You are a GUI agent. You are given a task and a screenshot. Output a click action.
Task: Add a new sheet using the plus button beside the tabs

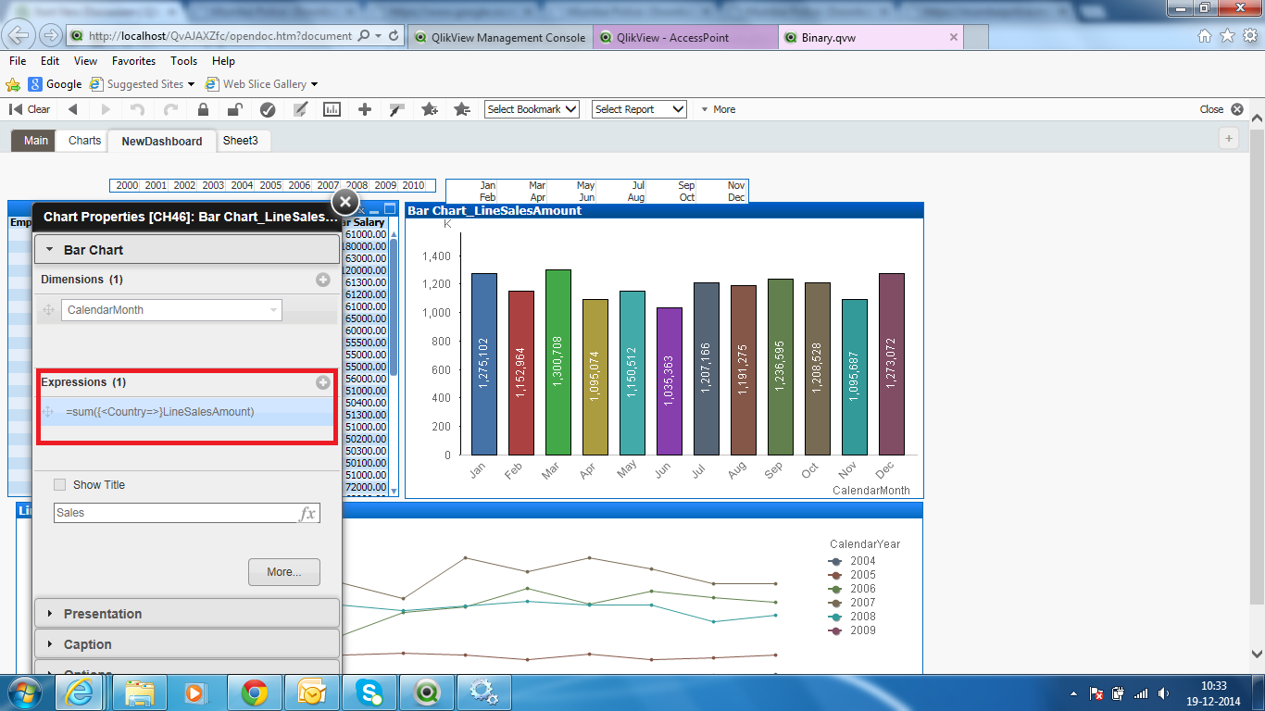1229,139
